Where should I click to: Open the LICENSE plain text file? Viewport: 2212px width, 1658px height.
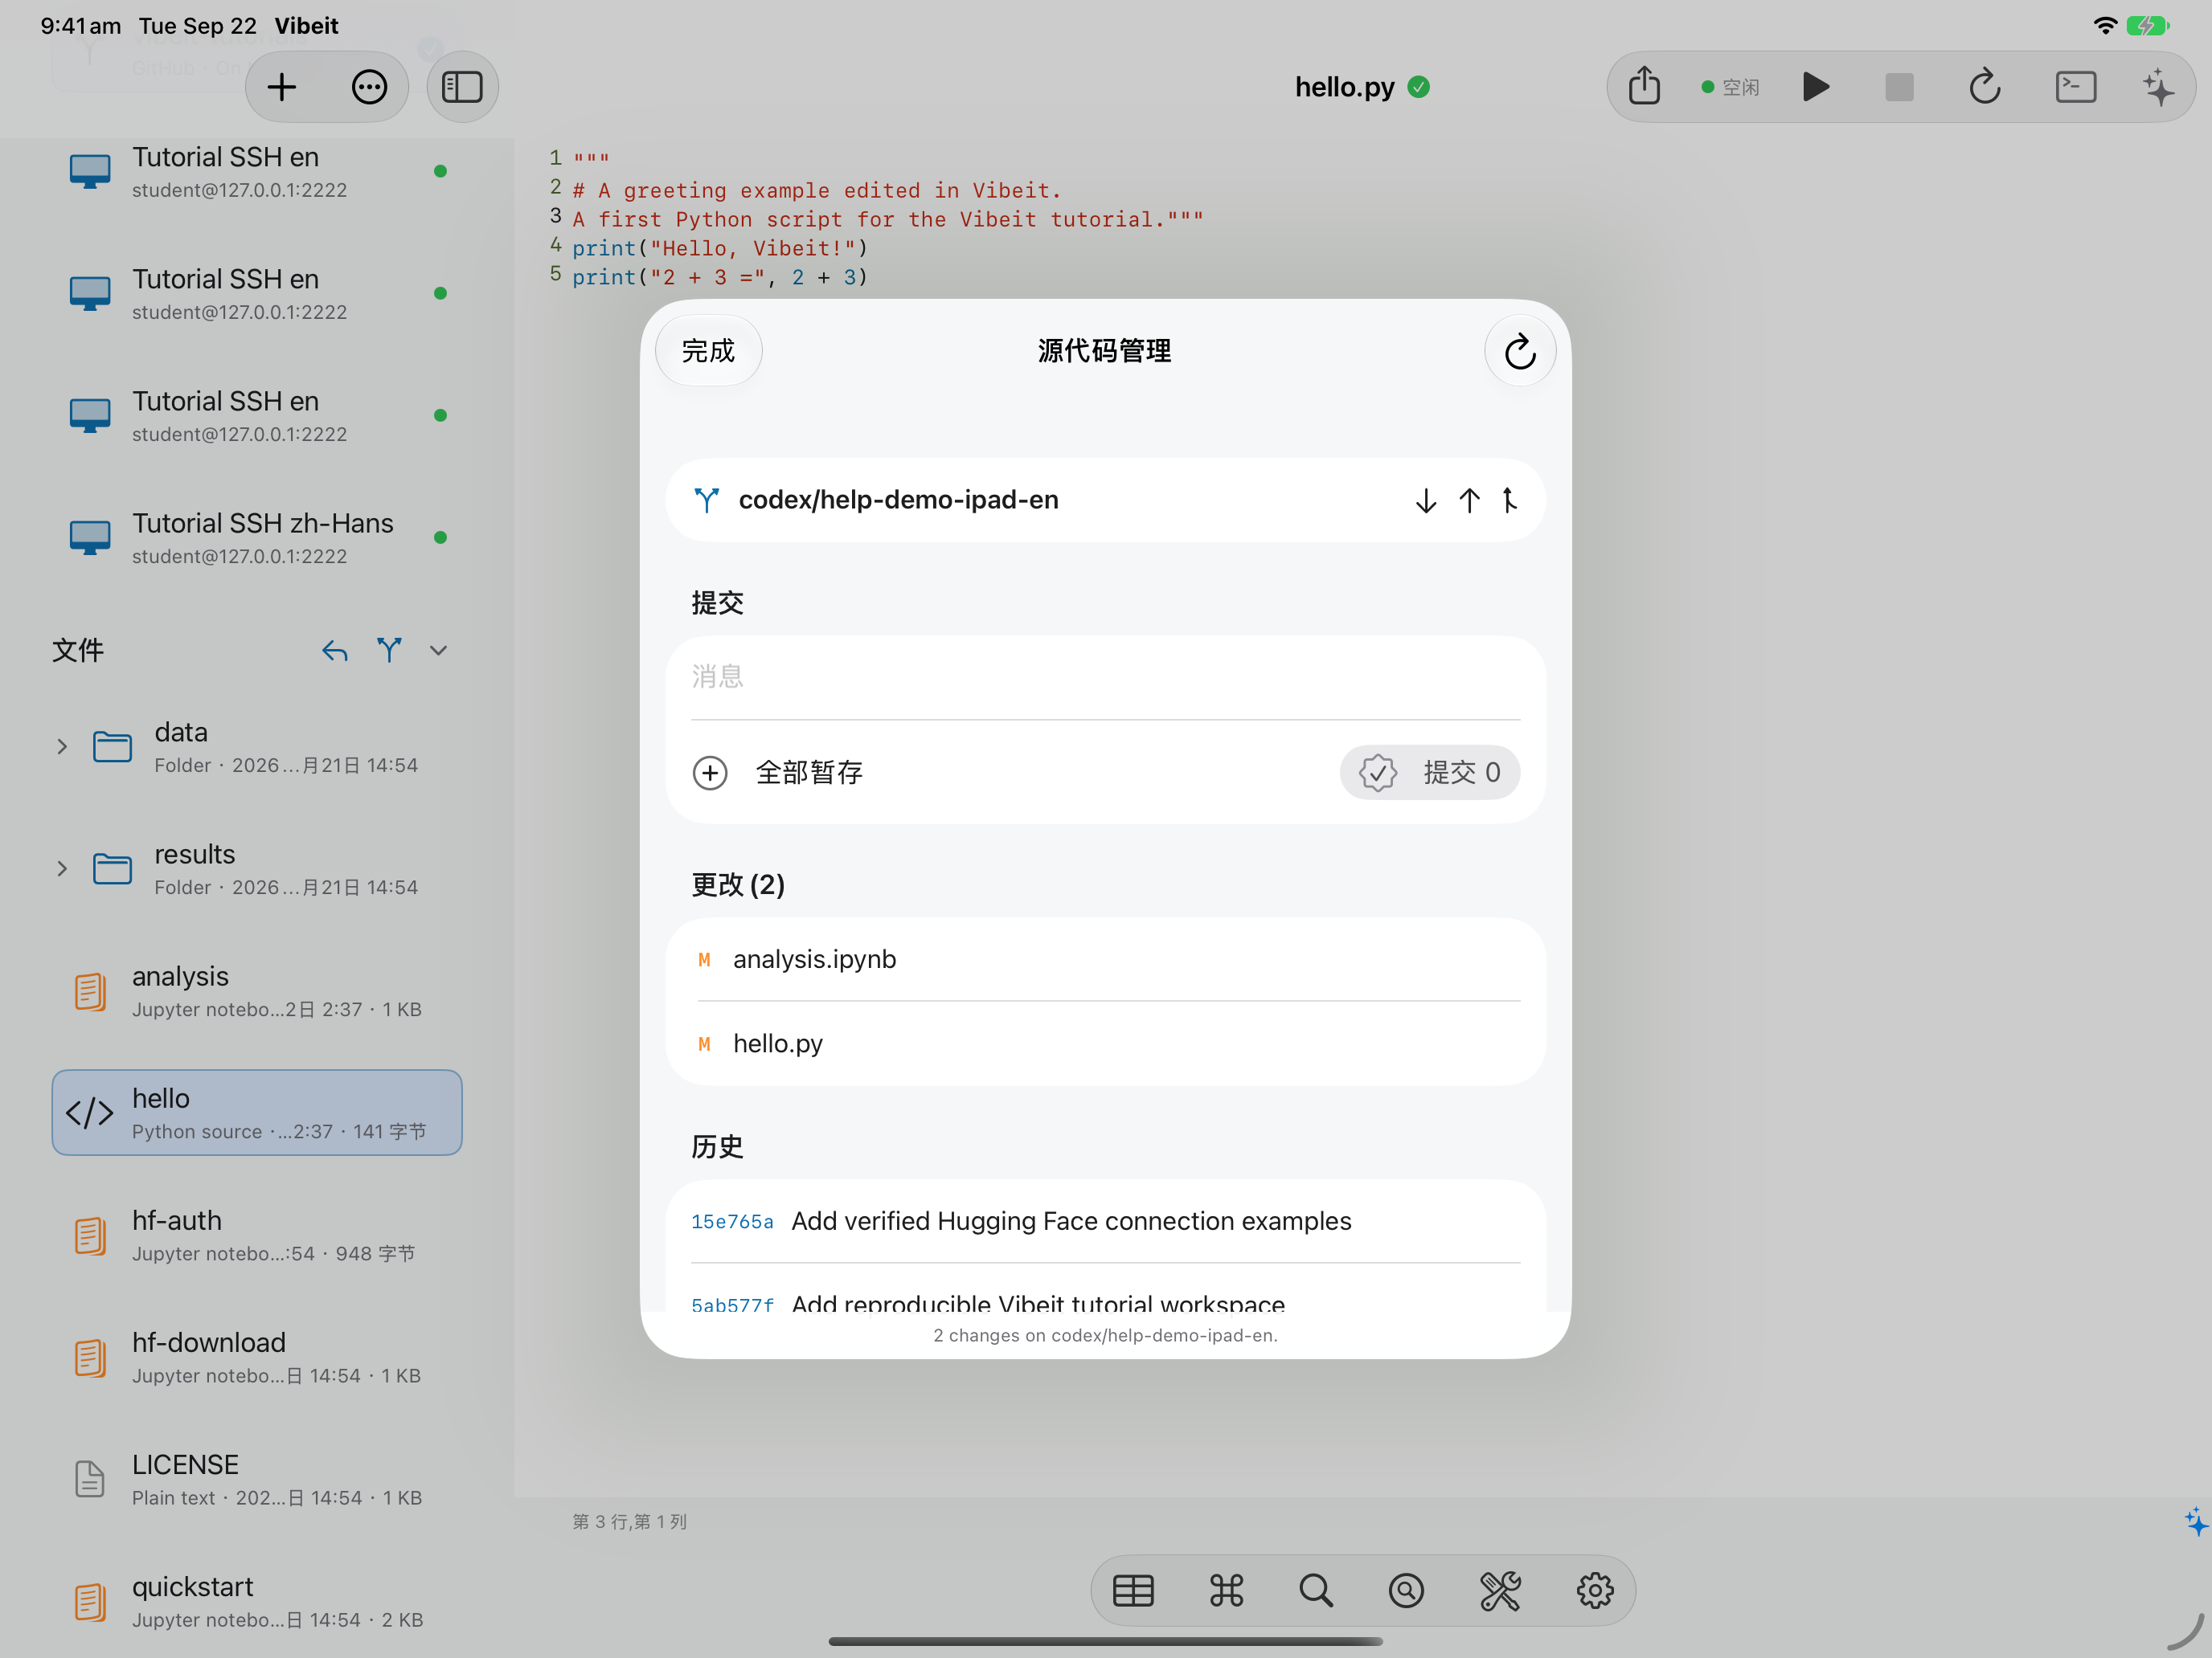coord(257,1478)
